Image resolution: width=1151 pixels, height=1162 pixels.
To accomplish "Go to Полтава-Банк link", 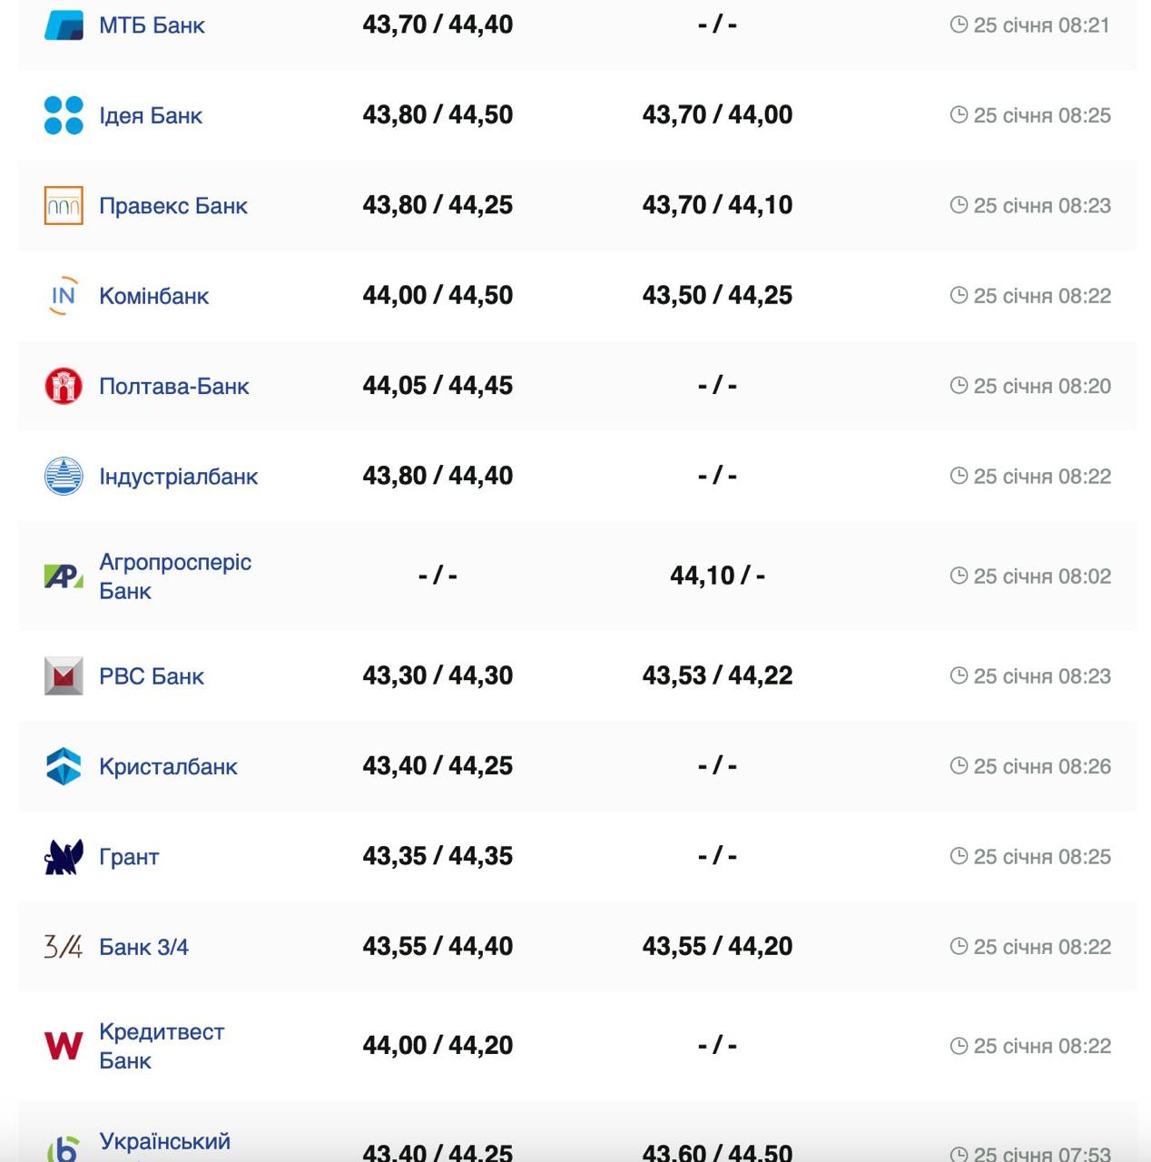I will 173,386.
